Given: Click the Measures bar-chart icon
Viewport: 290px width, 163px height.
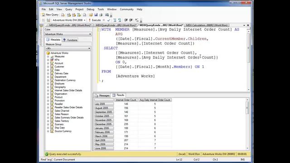Looking at the screenshot, I should click(x=52, y=57).
